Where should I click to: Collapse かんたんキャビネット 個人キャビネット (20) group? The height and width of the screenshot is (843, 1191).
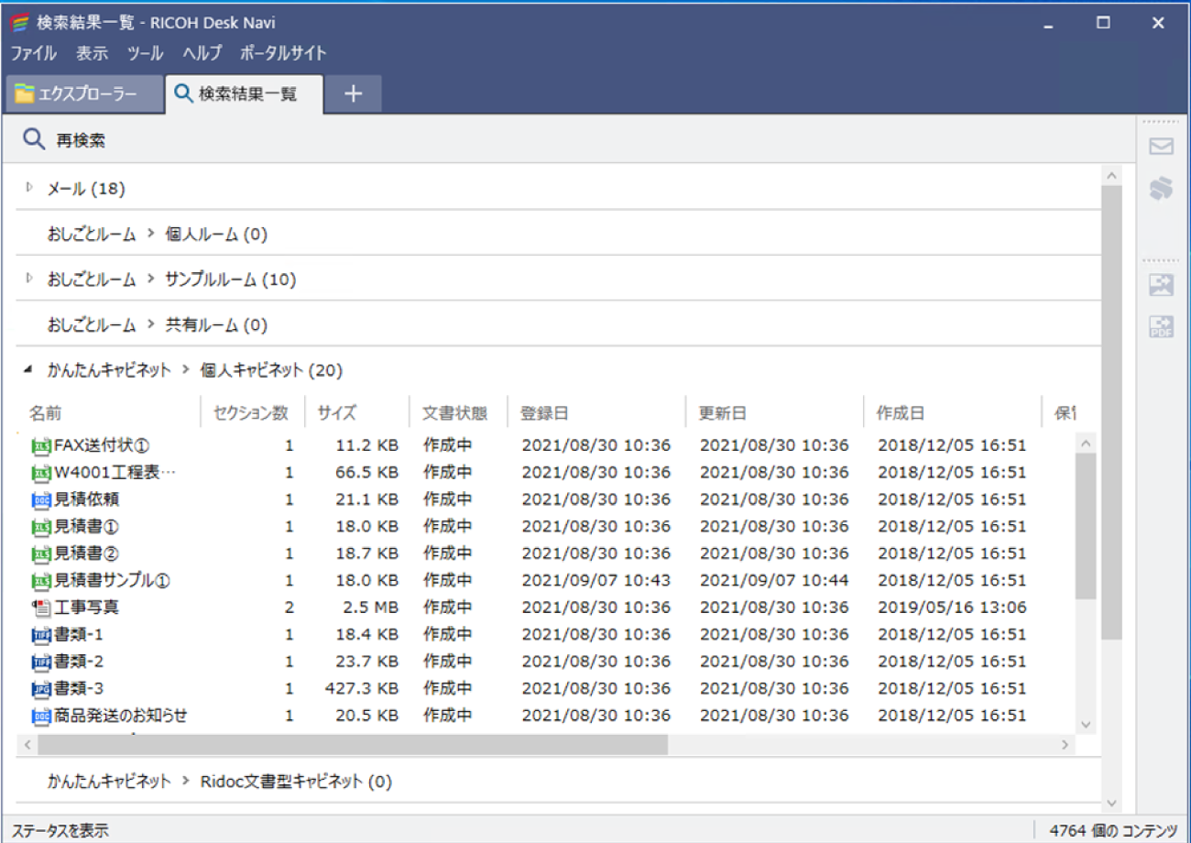(x=29, y=370)
